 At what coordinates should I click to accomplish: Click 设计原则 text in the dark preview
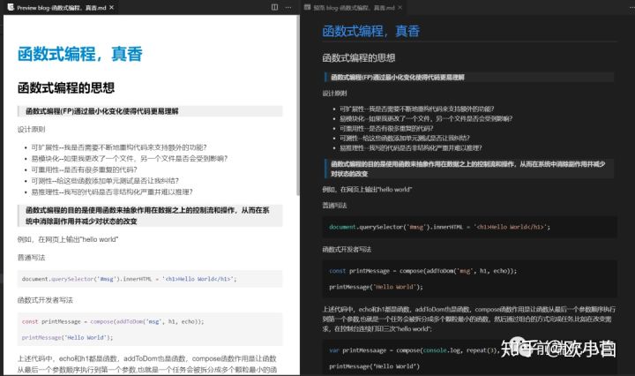334,94
